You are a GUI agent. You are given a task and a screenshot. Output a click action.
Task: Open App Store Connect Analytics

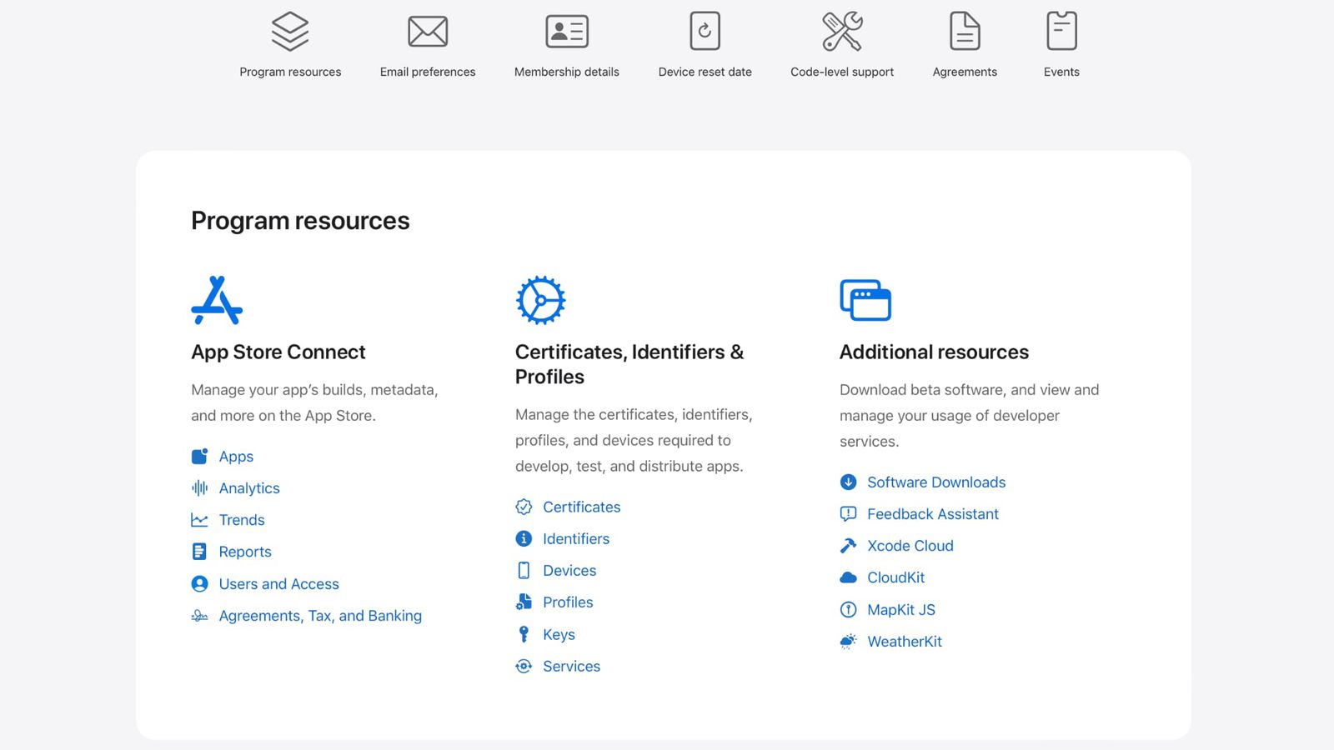[248, 487]
